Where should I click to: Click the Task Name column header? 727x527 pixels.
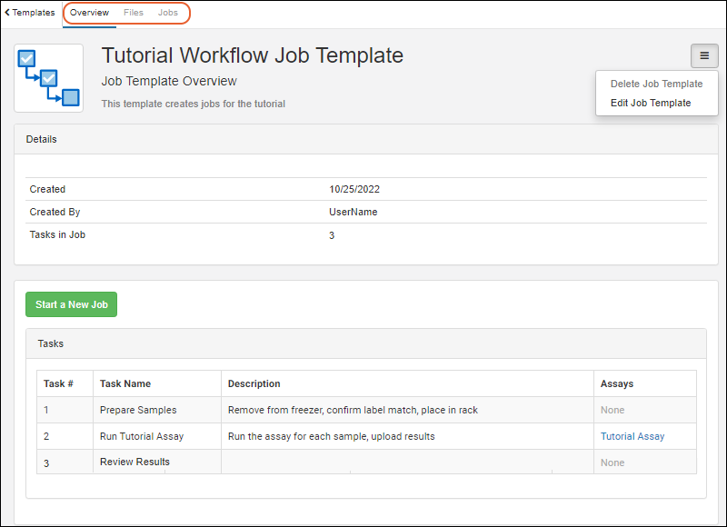(125, 383)
